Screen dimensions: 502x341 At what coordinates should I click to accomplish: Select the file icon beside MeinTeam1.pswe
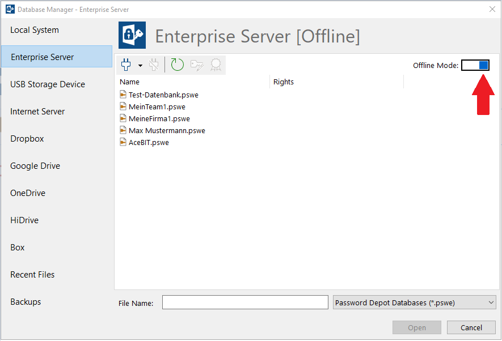[123, 106]
